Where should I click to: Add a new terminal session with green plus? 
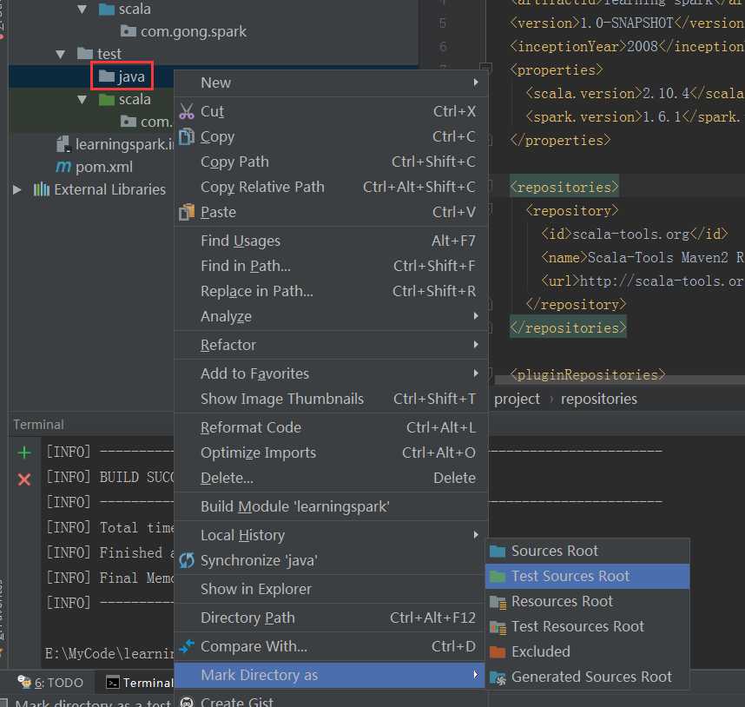(24, 453)
